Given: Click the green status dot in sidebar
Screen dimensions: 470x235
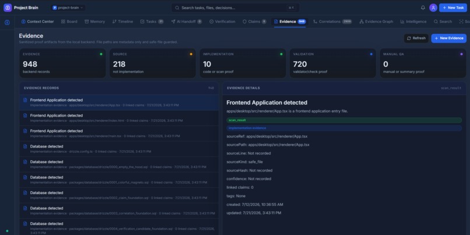Looking at the screenshot, I should (7, 231).
